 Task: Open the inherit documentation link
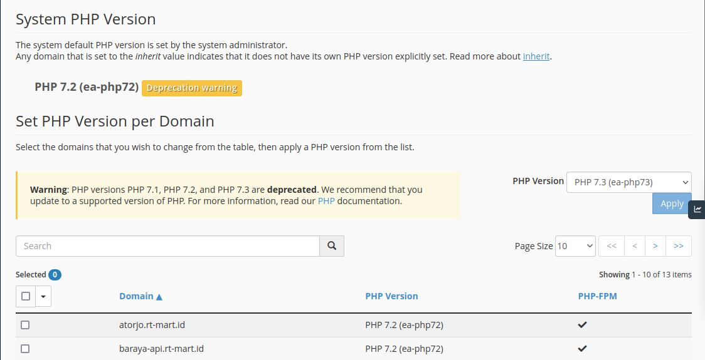(536, 56)
